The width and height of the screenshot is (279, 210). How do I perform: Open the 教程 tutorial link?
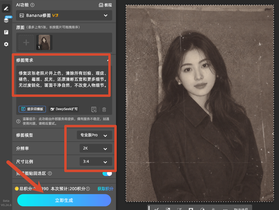pyautogui.click(x=105, y=5)
